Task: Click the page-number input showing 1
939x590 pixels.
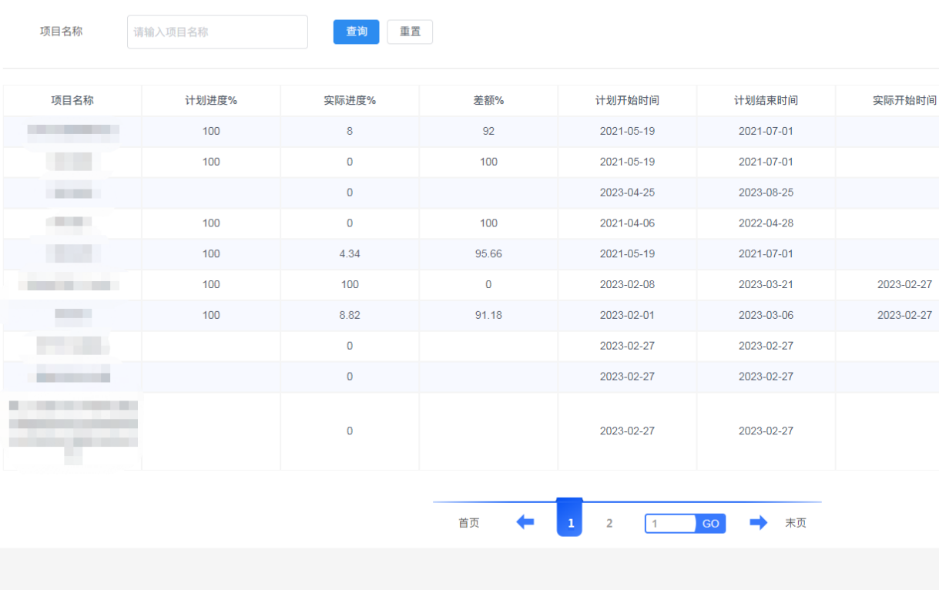Action: pos(669,523)
